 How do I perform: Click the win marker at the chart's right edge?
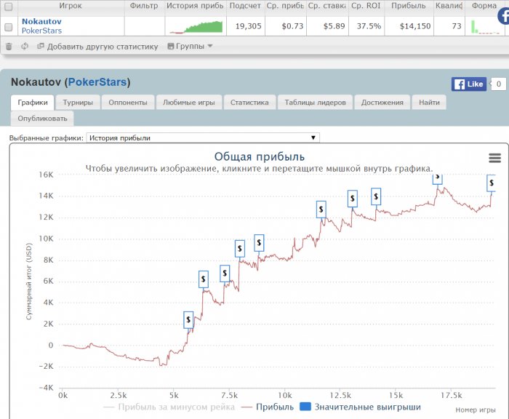491,183
